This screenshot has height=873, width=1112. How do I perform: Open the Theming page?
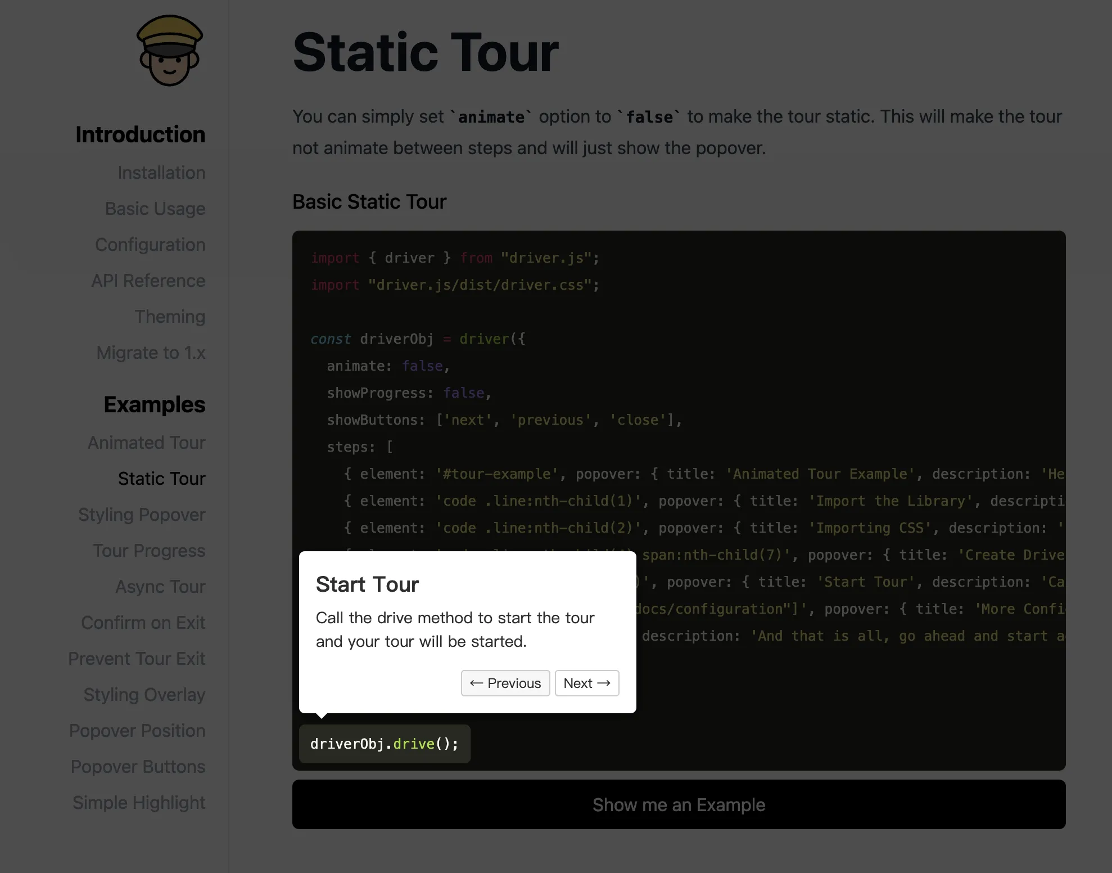170,317
